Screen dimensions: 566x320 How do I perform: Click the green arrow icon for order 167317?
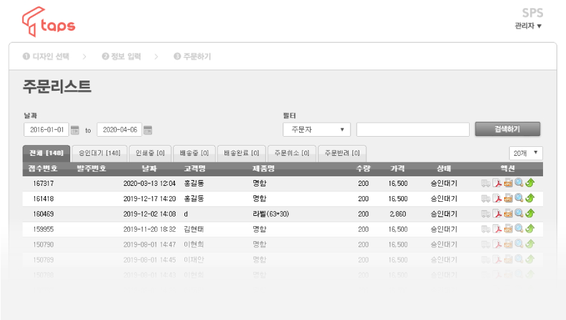[530, 183]
